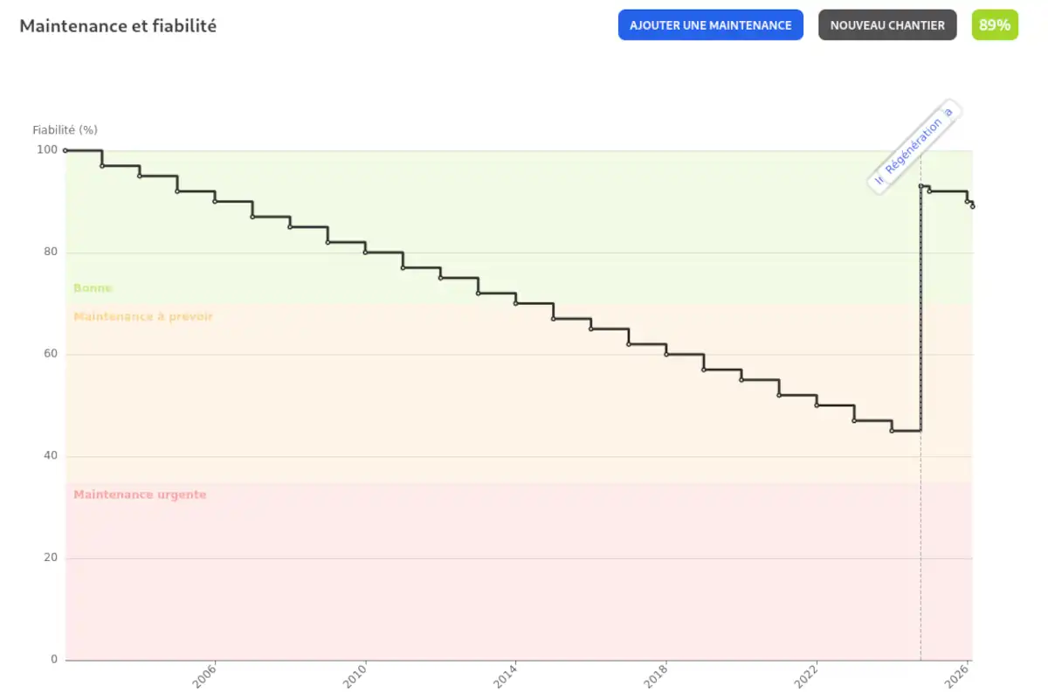Select the 50% data point at 2022
Viewport: 1048px width, 699px height.
(x=817, y=405)
